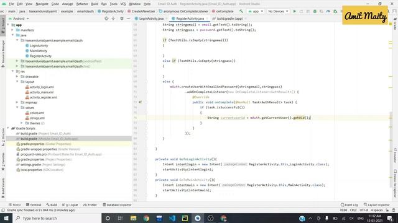Open Visual Studio Code from taskbar
This screenshot has height=223, width=398.
tap(172, 218)
